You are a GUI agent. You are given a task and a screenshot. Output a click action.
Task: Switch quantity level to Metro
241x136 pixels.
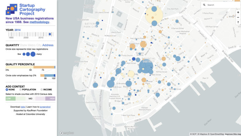coord(32,45)
